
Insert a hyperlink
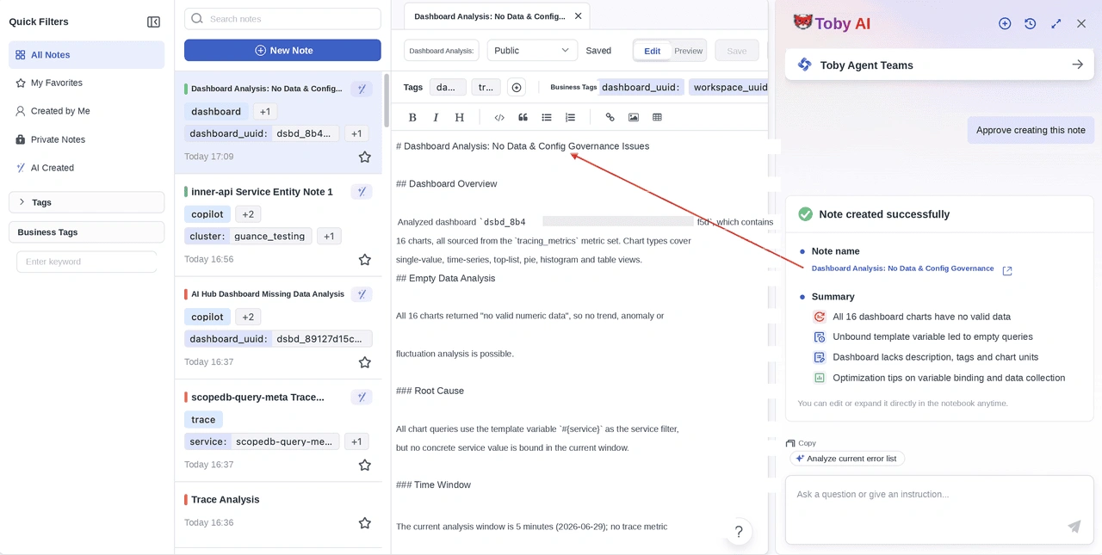click(610, 117)
